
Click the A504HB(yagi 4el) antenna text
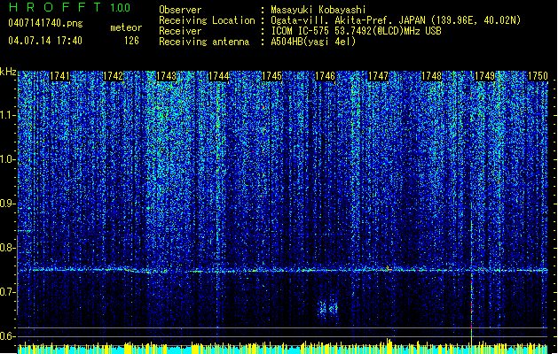click(313, 42)
